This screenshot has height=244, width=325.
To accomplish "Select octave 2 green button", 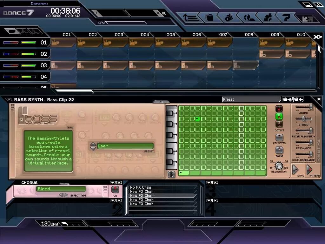I will click(279, 116).
